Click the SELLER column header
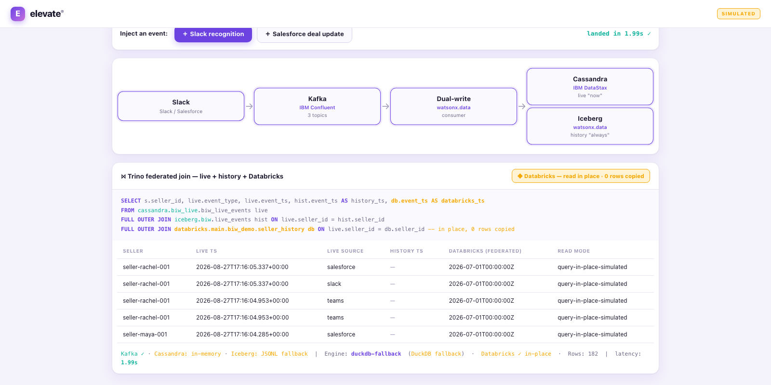771x385 pixels. [133, 251]
